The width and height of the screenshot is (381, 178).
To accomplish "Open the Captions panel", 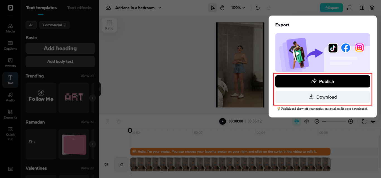I will [x=10, y=45].
